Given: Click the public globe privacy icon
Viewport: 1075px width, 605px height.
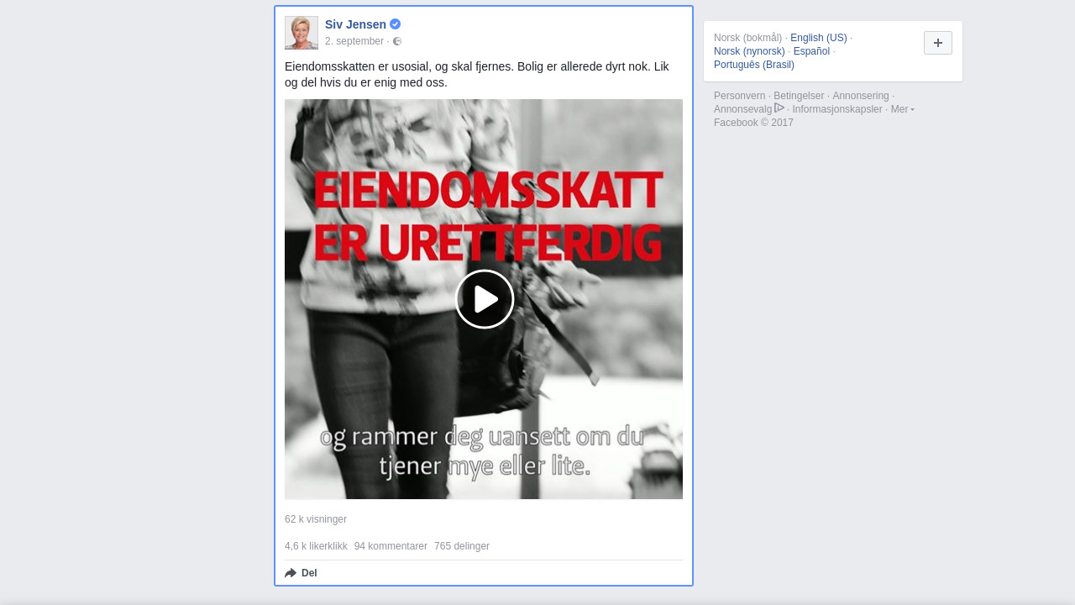Looking at the screenshot, I should (x=397, y=41).
